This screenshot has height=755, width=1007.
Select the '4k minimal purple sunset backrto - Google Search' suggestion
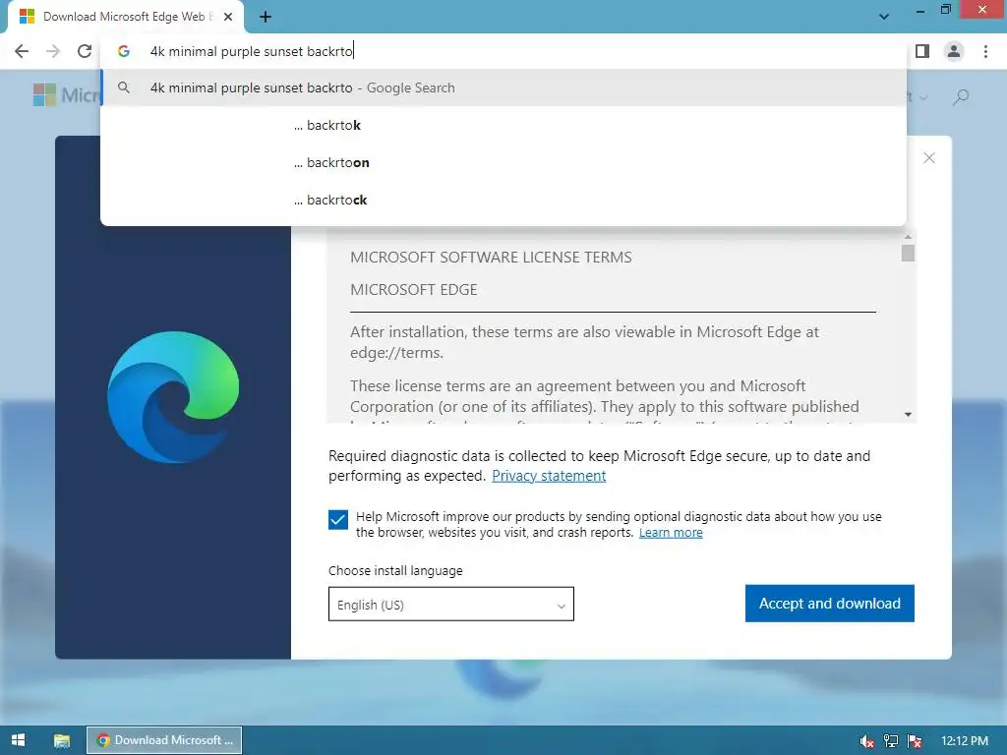point(503,87)
